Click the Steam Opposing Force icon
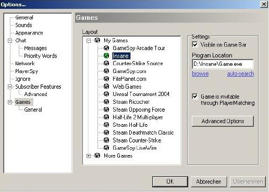This screenshot has height=192, width=269. click(x=106, y=110)
